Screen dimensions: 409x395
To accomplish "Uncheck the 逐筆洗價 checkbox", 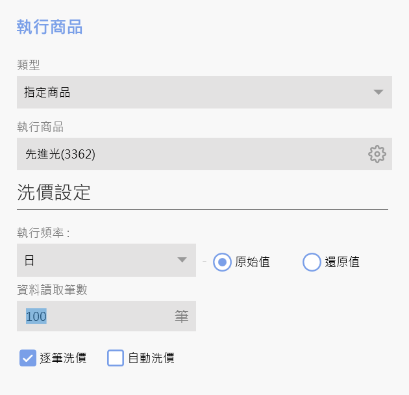I will pyautogui.click(x=28, y=357).
